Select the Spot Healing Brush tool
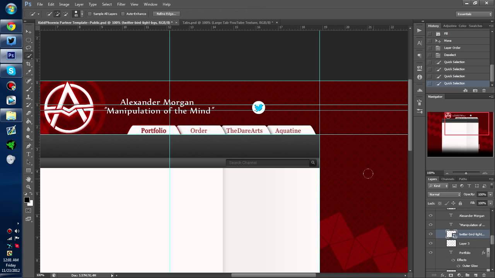This screenshot has height=278, width=495. (x=29, y=81)
